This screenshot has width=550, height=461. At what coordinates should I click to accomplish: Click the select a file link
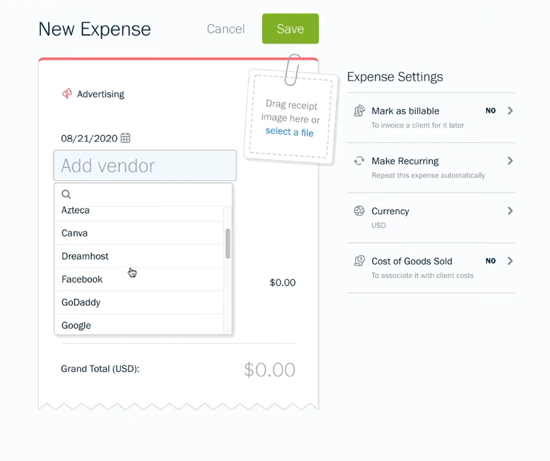289,132
